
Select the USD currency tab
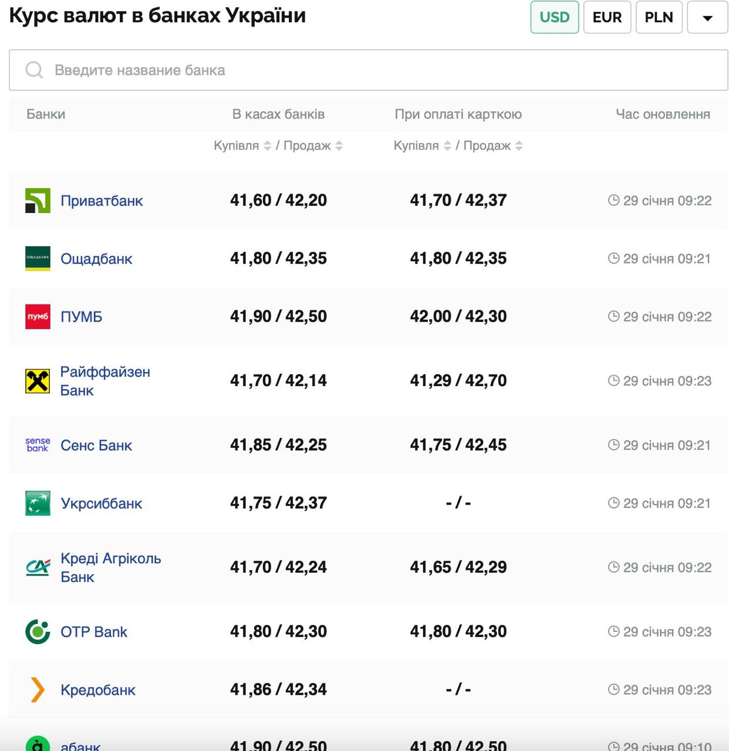(x=554, y=17)
